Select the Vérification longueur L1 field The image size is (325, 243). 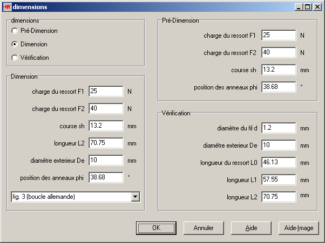[279, 180]
